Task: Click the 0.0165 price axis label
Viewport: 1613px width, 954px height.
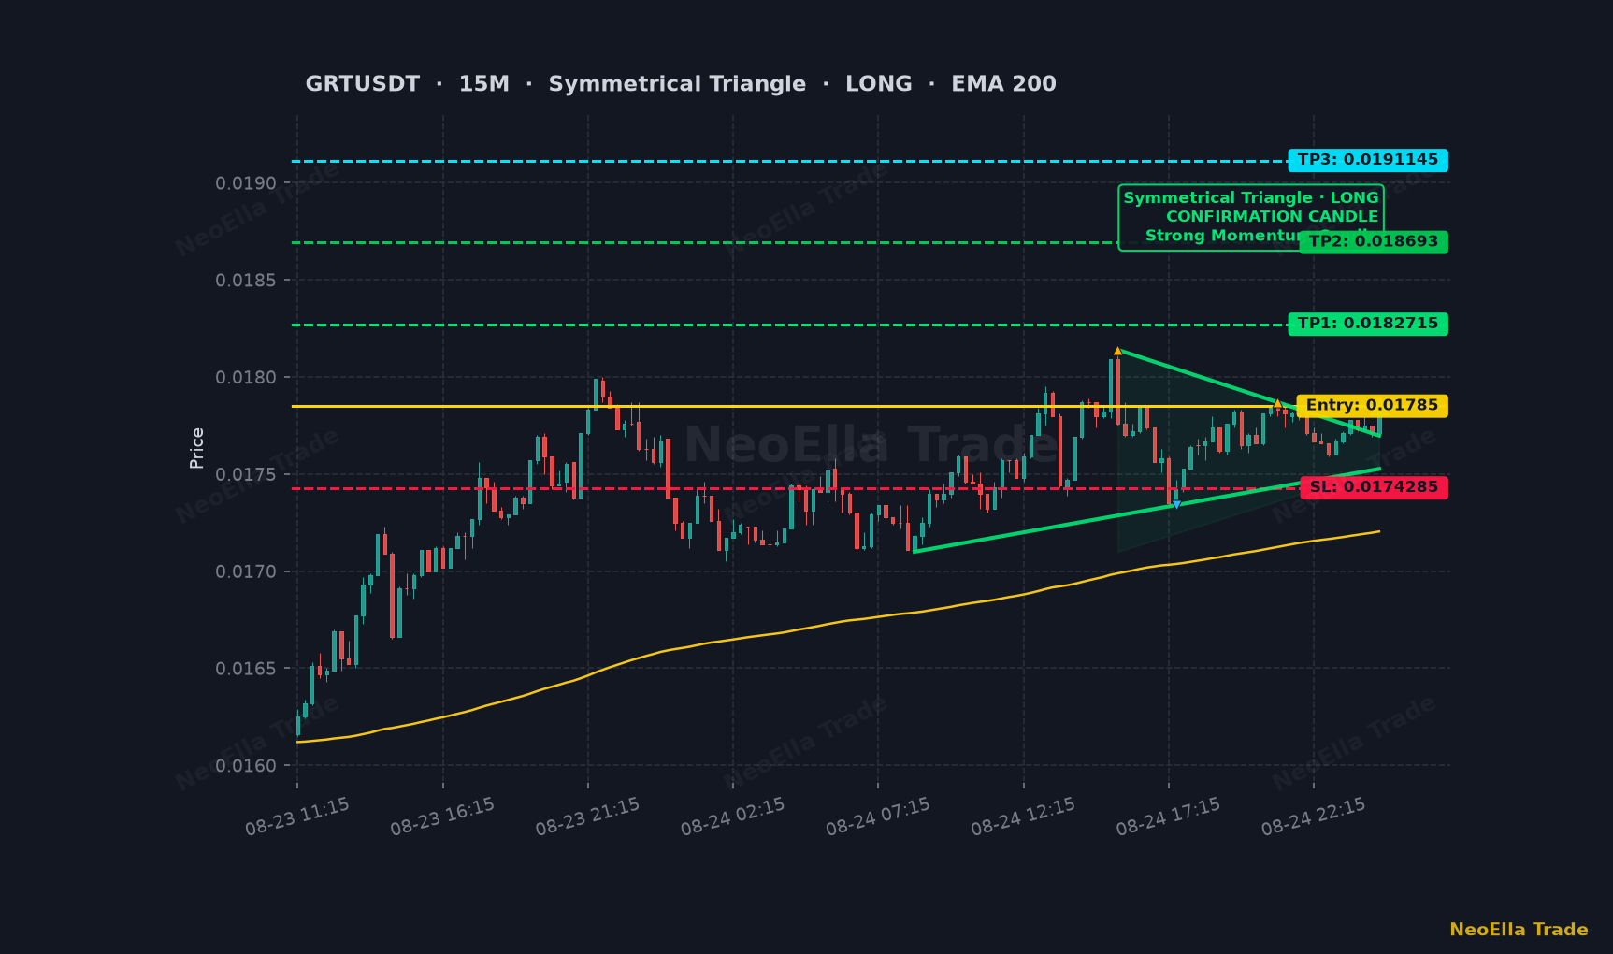Action: click(x=246, y=669)
